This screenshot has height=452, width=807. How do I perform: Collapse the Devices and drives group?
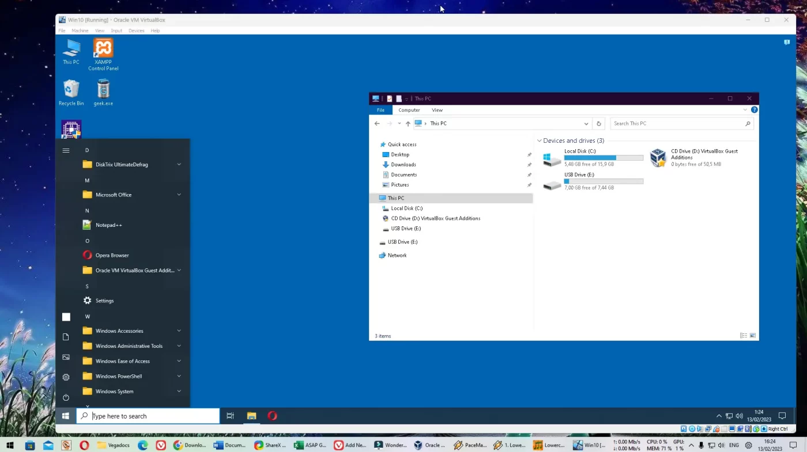pyautogui.click(x=540, y=140)
